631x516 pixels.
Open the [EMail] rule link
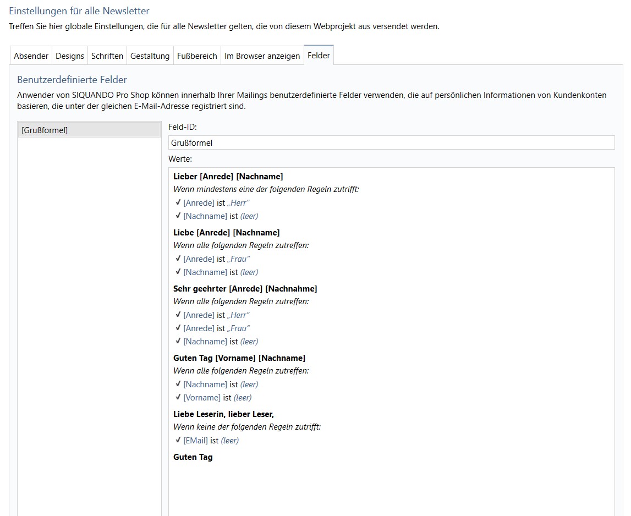pyautogui.click(x=196, y=440)
